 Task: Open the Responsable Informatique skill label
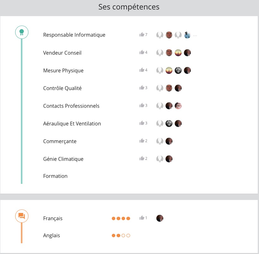(x=74, y=35)
